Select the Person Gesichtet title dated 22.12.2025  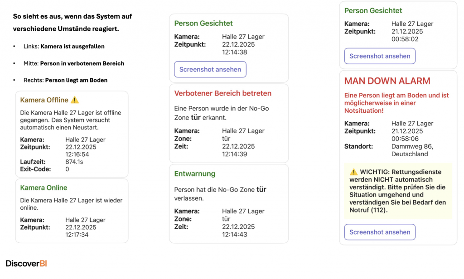point(203,23)
